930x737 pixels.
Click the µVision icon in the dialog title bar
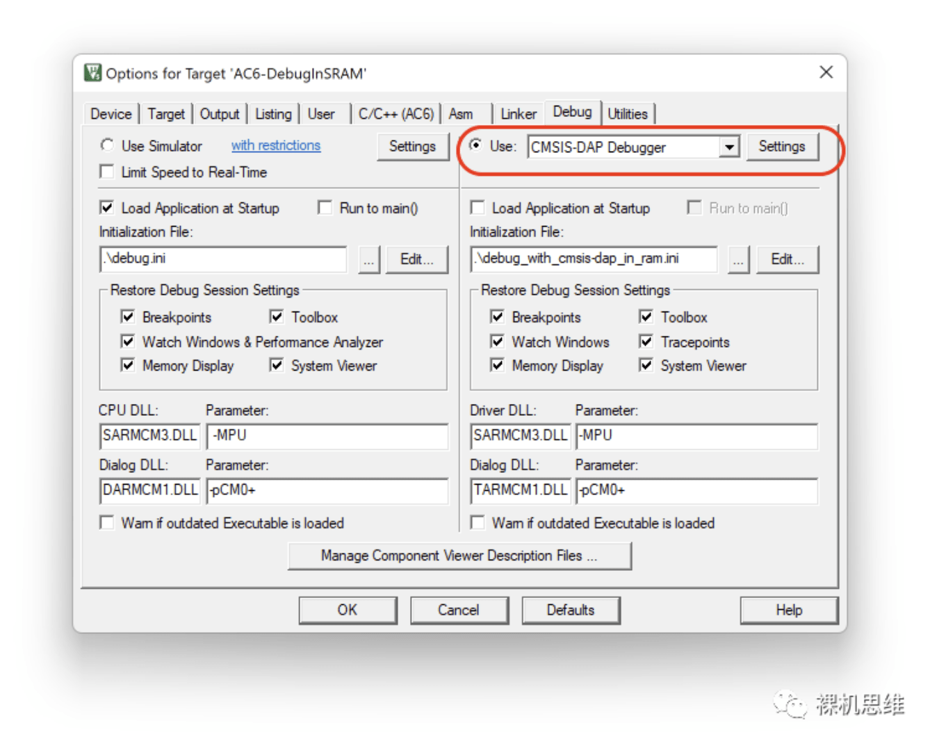pyautogui.click(x=92, y=72)
